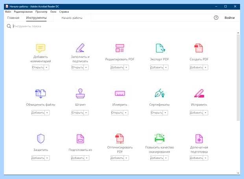Viewport: 244px width, 179px height.
Task: Expand dropdown arrow under Создать PDF
Action: point(205,67)
